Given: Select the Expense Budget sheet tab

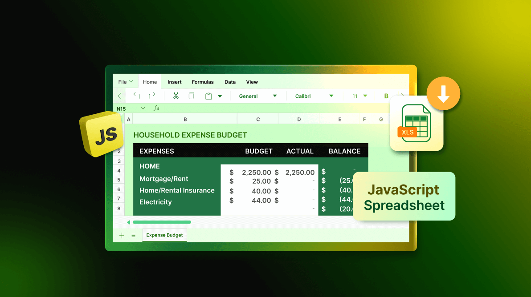Looking at the screenshot, I should click(164, 235).
